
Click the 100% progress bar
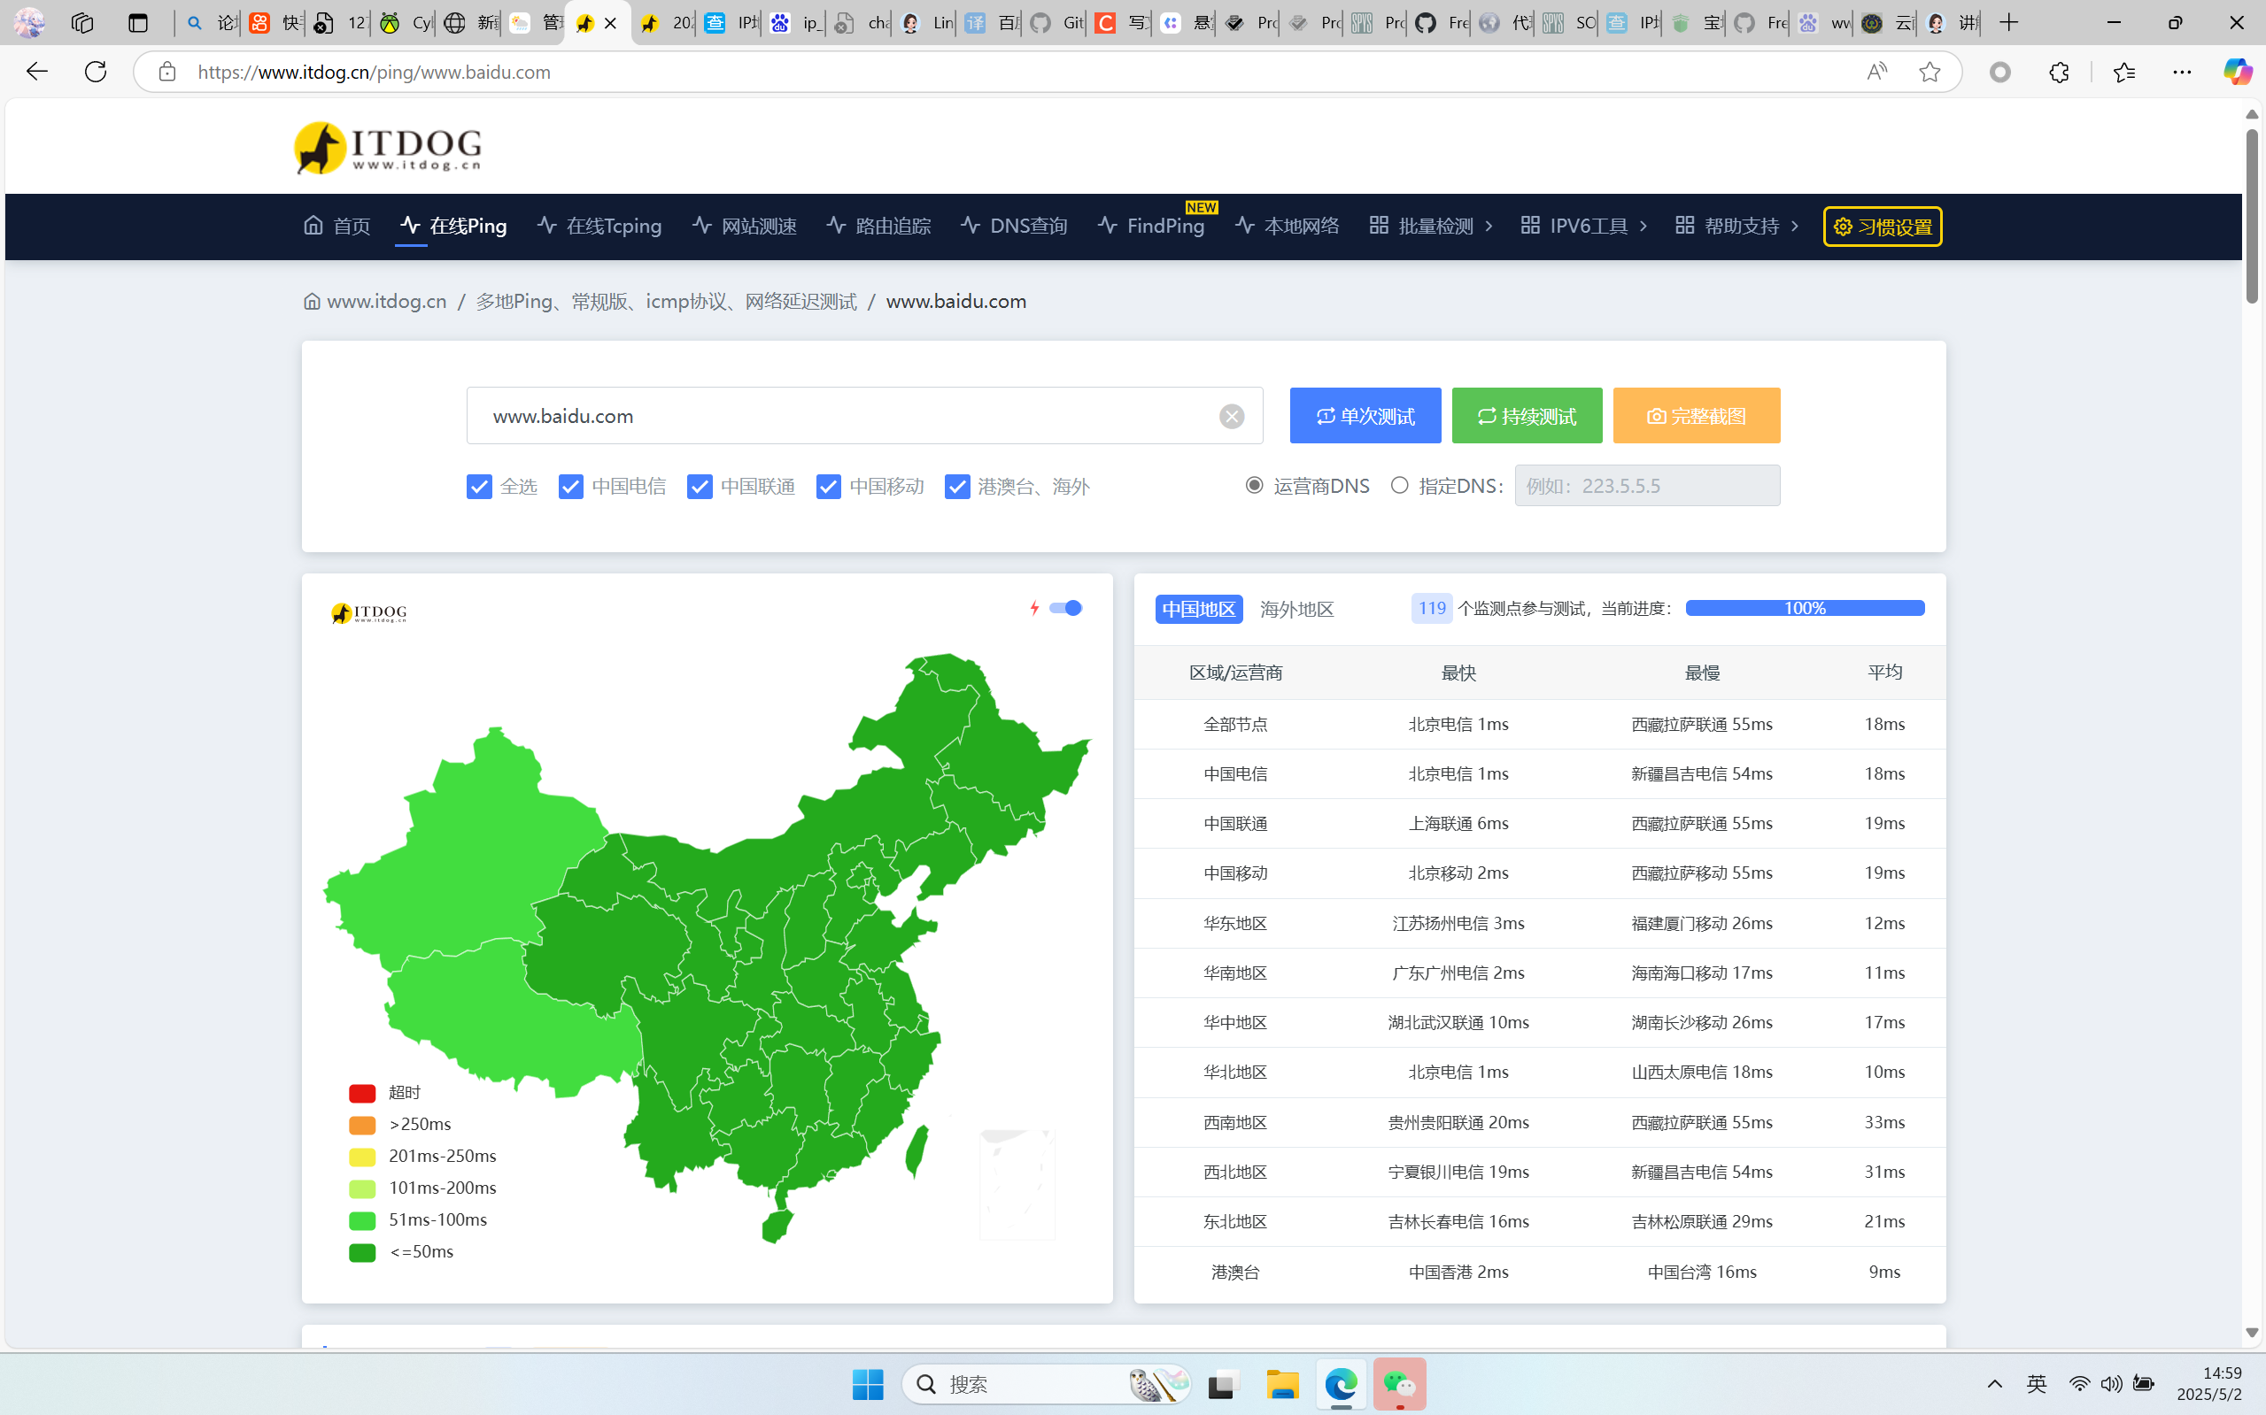[x=1805, y=608]
